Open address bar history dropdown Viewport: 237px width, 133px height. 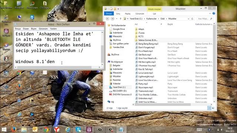pos(188,19)
